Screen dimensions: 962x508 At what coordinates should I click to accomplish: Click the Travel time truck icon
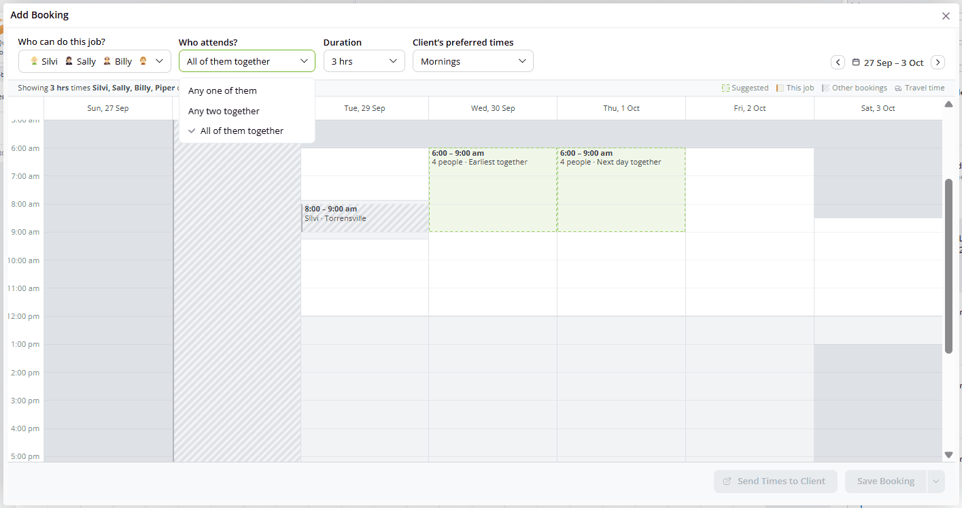click(x=898, y=88)
